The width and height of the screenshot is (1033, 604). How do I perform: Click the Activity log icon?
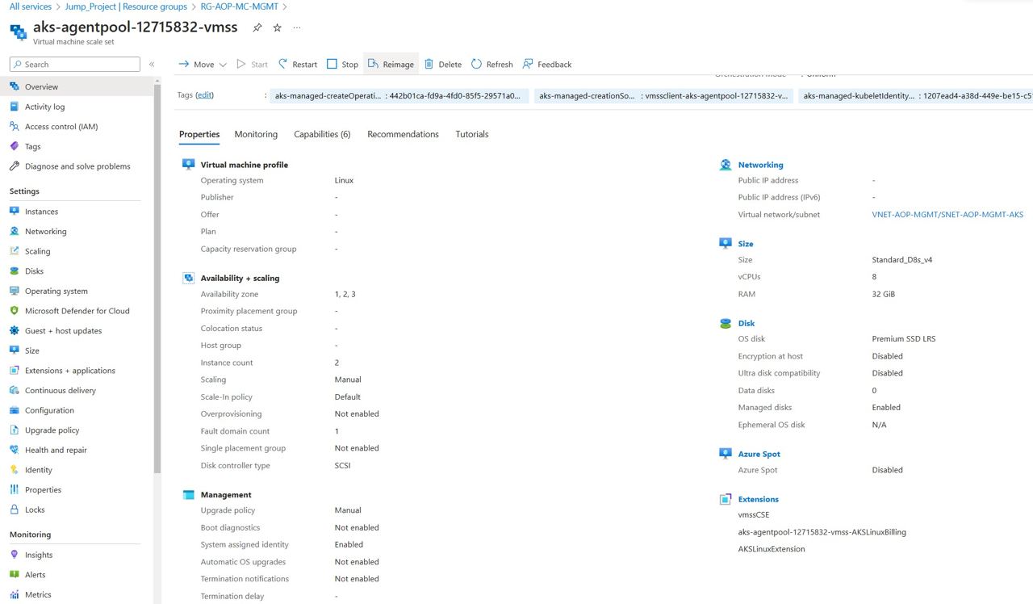tap(15, 107)
